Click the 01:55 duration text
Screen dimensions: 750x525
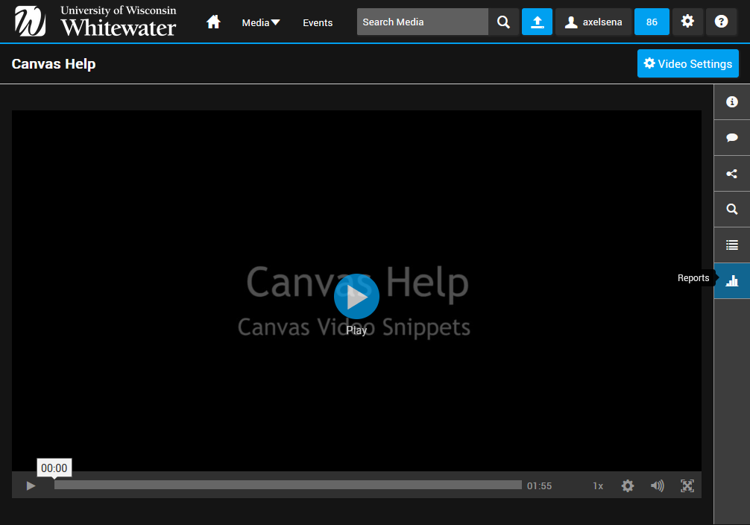point(539,485)
